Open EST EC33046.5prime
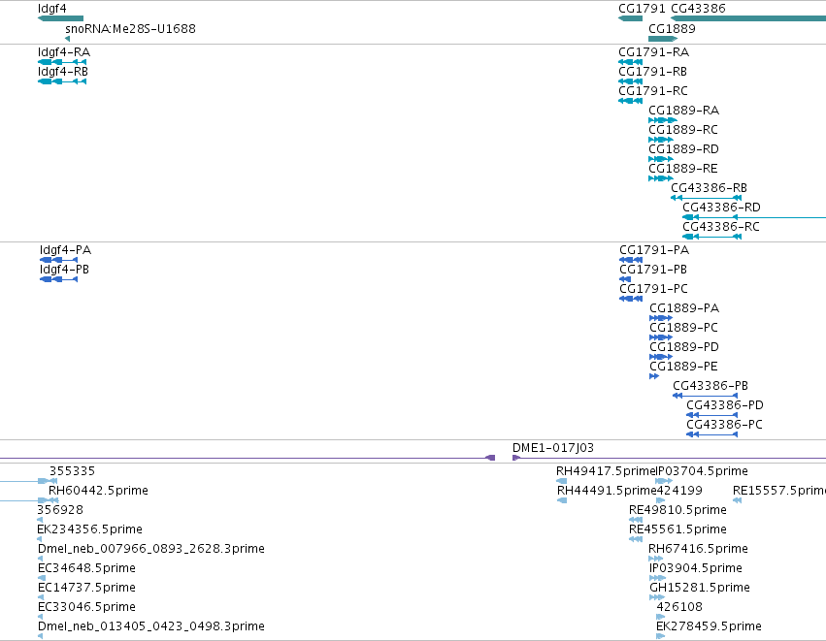Viewport: 826px width, 641px height. 87,607
